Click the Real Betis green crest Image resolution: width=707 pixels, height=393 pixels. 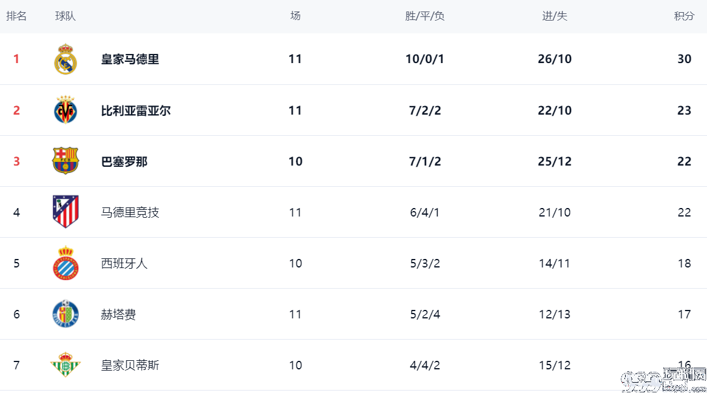coord(66,365)
